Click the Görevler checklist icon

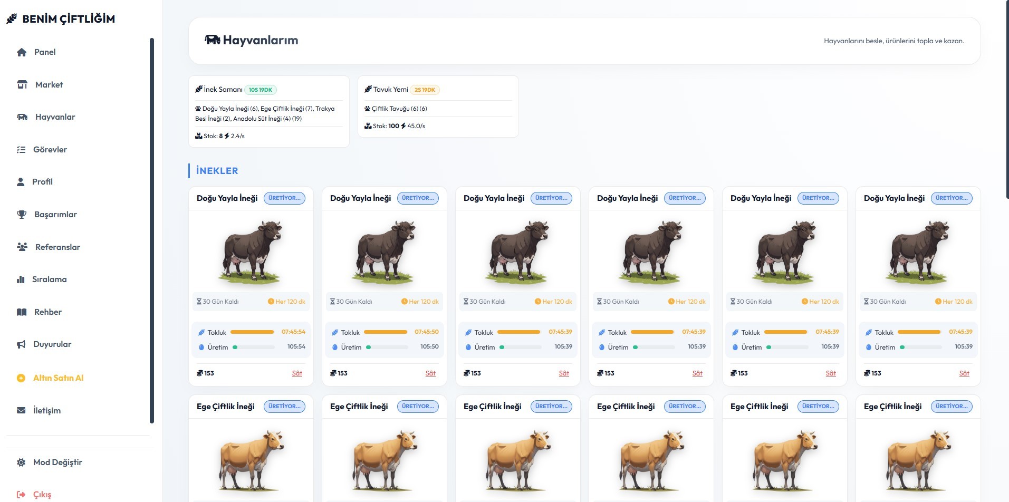[21, 150]
